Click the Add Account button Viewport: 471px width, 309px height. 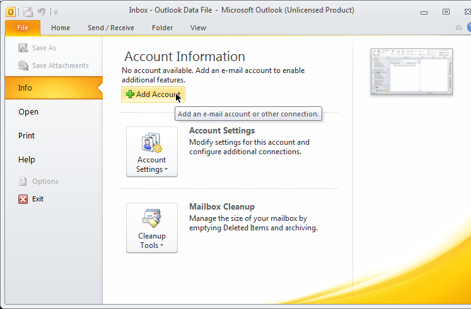coord(153,94)
